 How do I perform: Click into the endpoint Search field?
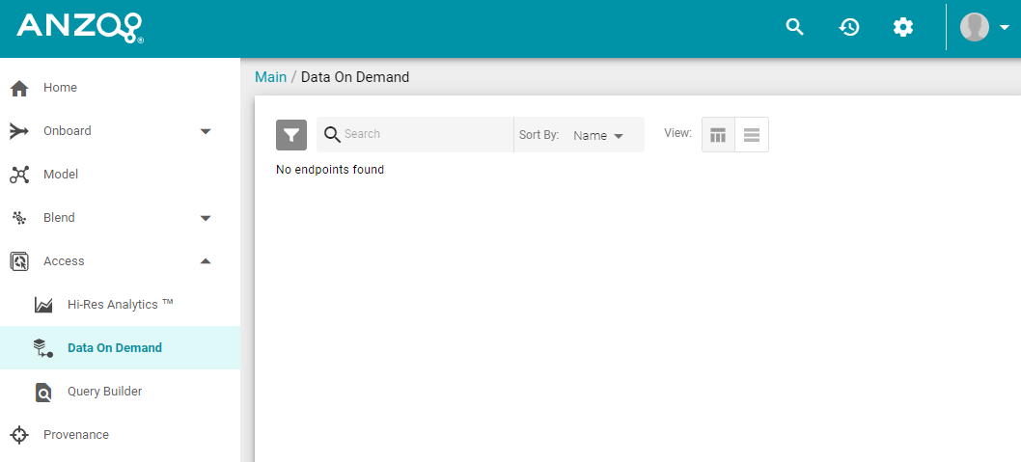click(x=425, y=134)
